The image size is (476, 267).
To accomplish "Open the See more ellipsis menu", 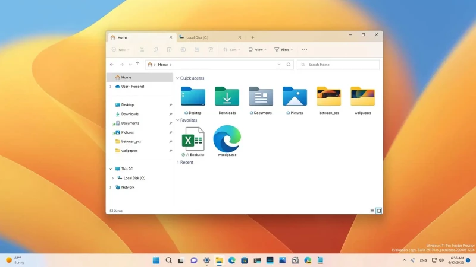I will click(305, 50).
